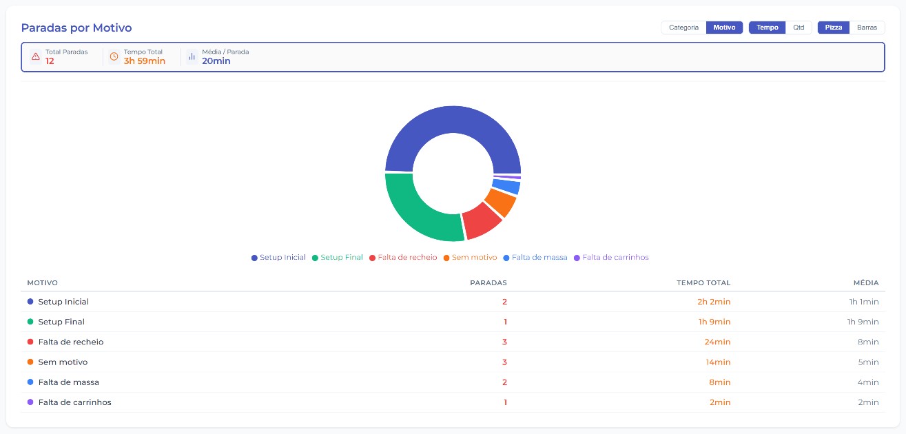Click Setup Inicial in the table's Motivo column

click(63, 302)
